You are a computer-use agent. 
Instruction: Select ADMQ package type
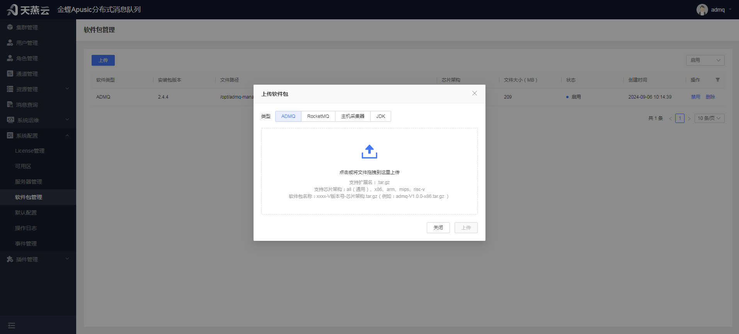[288, 116]
